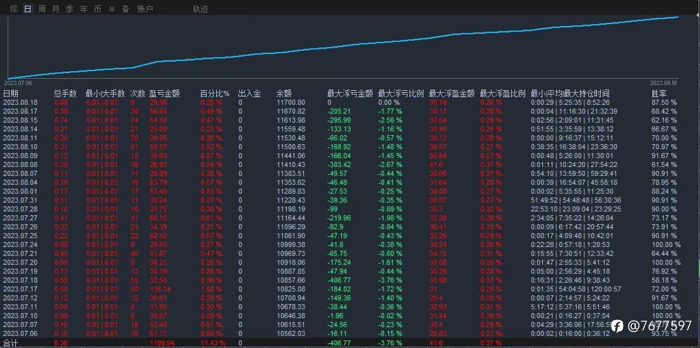Image resolution: width=700 pixels, height=348 pixels.
Task: Click the total lots value 6.36
Action: (x=61, y=343)
